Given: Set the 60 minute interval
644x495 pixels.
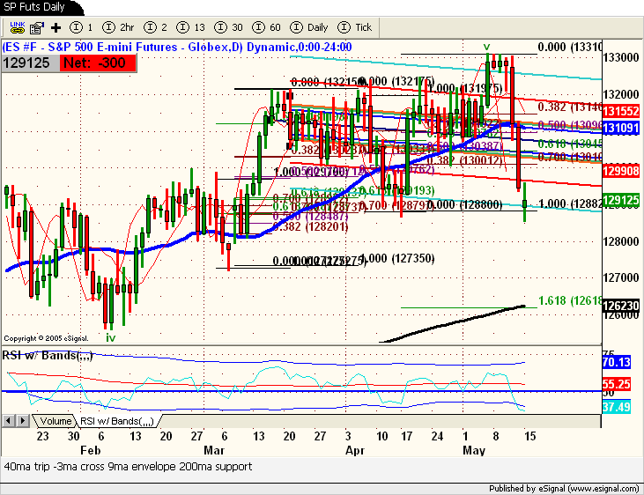Looking at the screenshot, I should (270, 27).
